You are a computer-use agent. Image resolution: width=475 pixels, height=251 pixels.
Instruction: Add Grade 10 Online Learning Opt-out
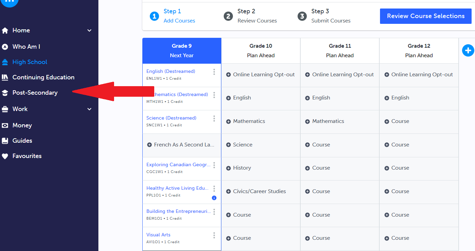[x=261, y=75]
